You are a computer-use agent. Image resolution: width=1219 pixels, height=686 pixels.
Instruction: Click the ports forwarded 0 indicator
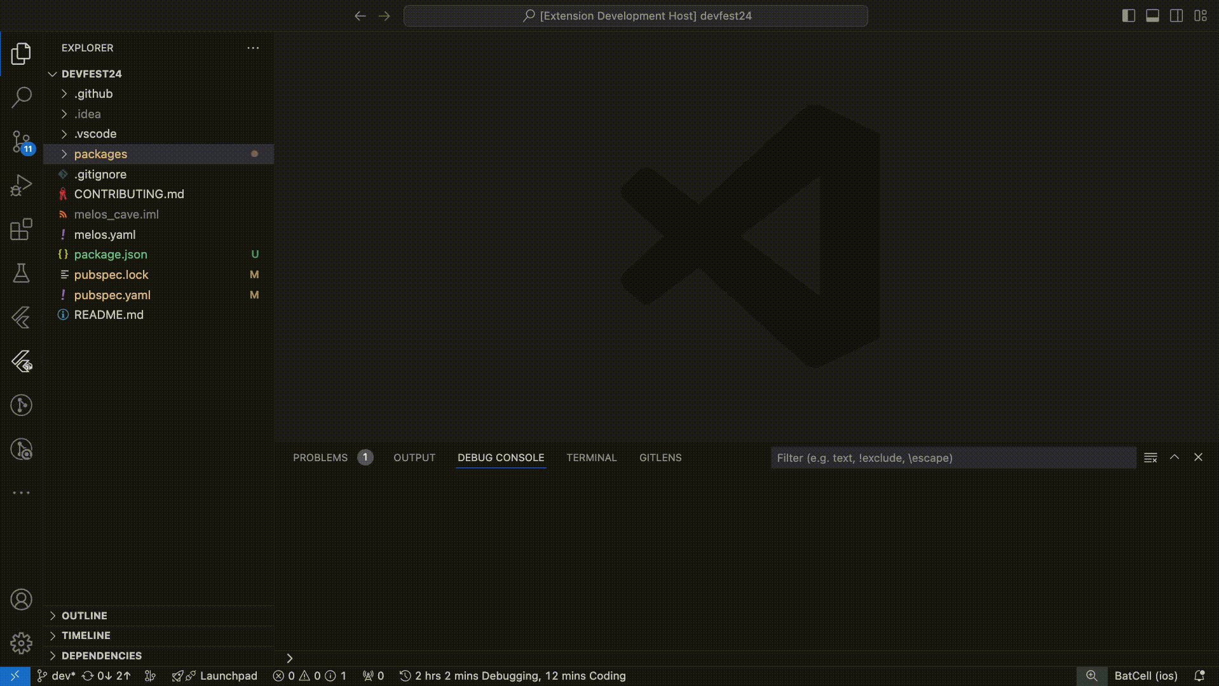click(x=373, y=676)
